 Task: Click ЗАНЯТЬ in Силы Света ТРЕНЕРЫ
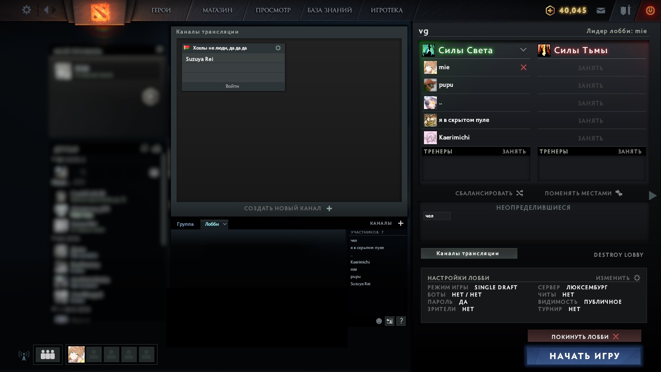coord(514,151)
